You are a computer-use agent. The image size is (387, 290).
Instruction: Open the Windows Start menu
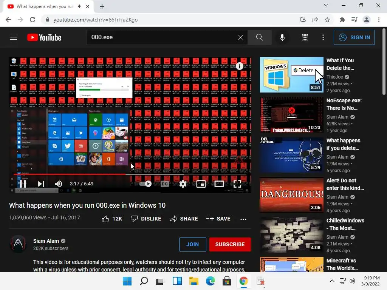tap(127, 281)
